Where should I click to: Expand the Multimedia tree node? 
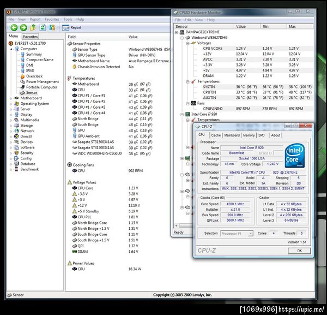[11, 120]
